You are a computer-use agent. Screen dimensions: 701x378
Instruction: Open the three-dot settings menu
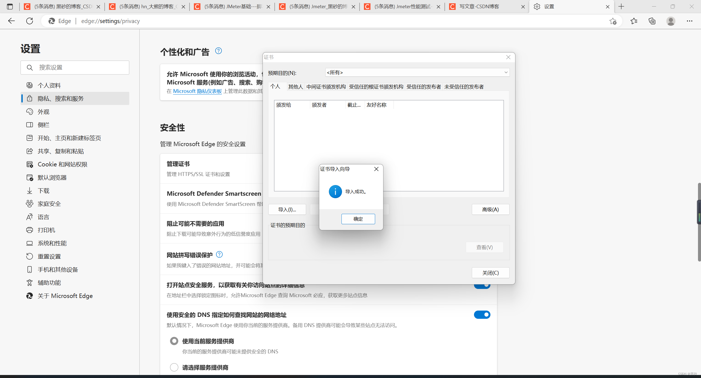point(689,21)
